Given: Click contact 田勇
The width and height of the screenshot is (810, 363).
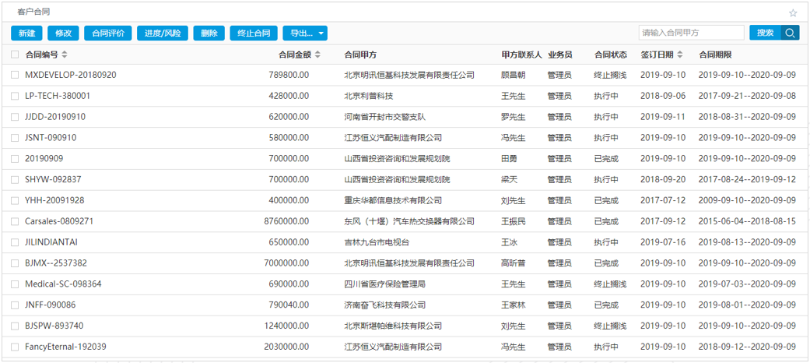Looking at the screenshot, I should click(x=510, y=159).
